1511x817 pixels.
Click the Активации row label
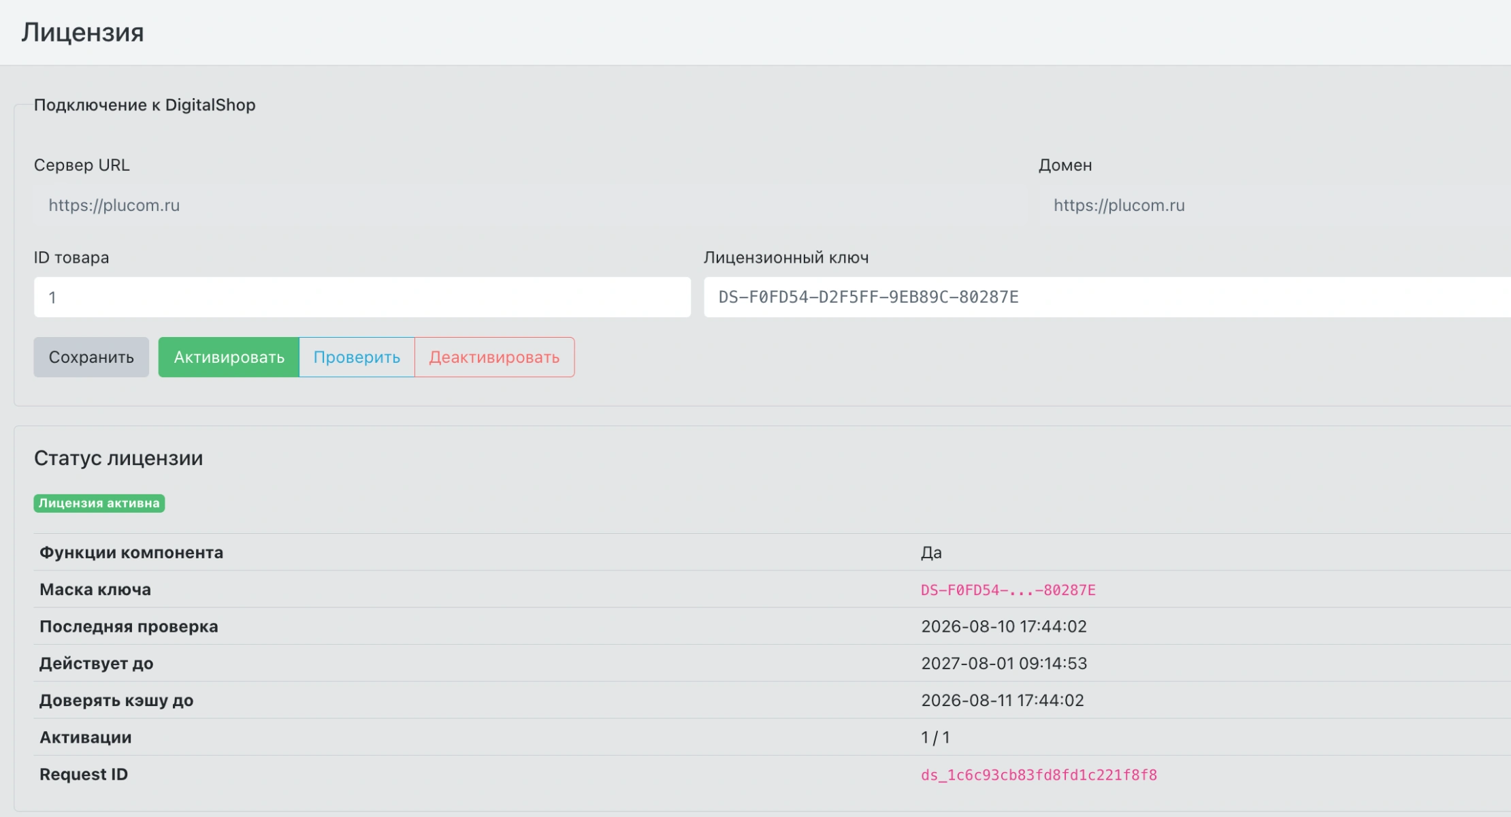[x=86, y=737]
